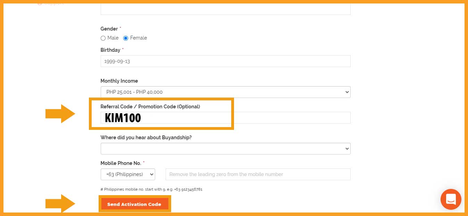Click the partially visible text box at top
468x216 pixels.
(x=225, y=9)
